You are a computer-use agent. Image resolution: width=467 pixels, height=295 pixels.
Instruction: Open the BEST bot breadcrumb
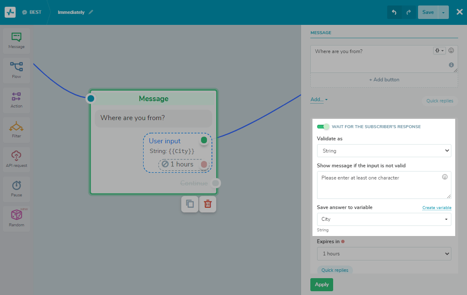[32, 12]
